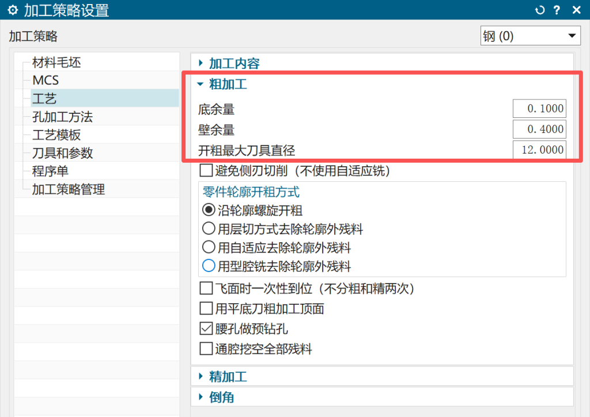Click the reset icon in title bar
590x417 pixels.
point(540,10)
